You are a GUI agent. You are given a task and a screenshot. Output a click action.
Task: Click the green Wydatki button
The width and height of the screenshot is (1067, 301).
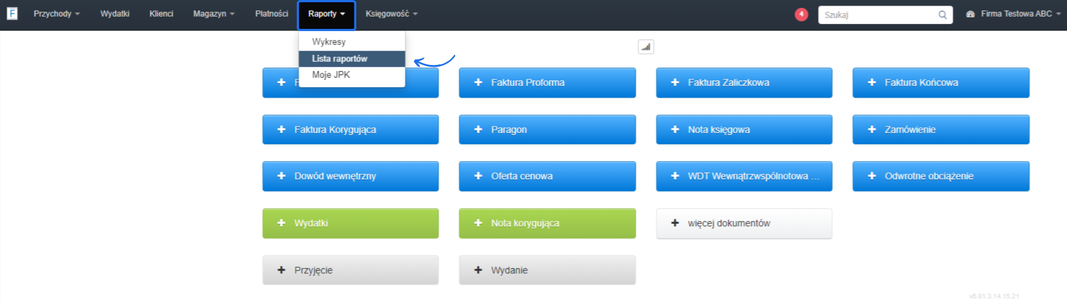pyautogui.click(x=351, y=223)
